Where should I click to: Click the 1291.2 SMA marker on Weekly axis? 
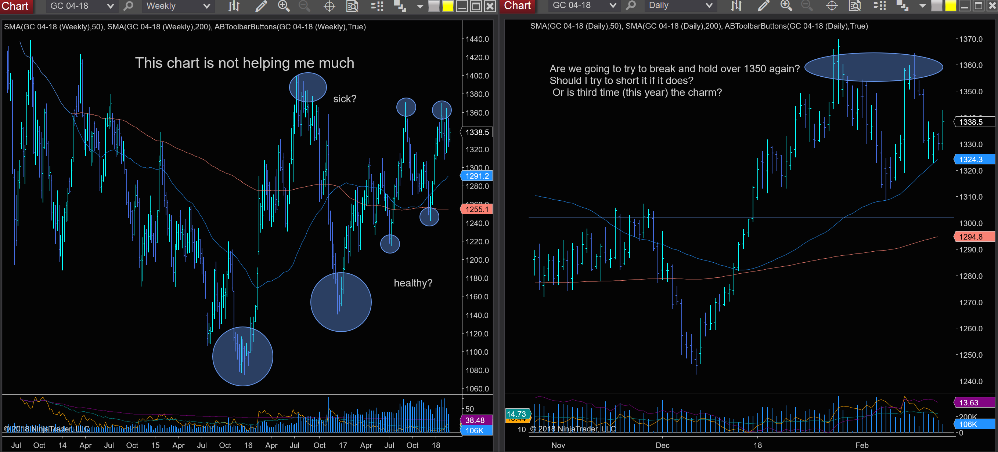[477, 176]
